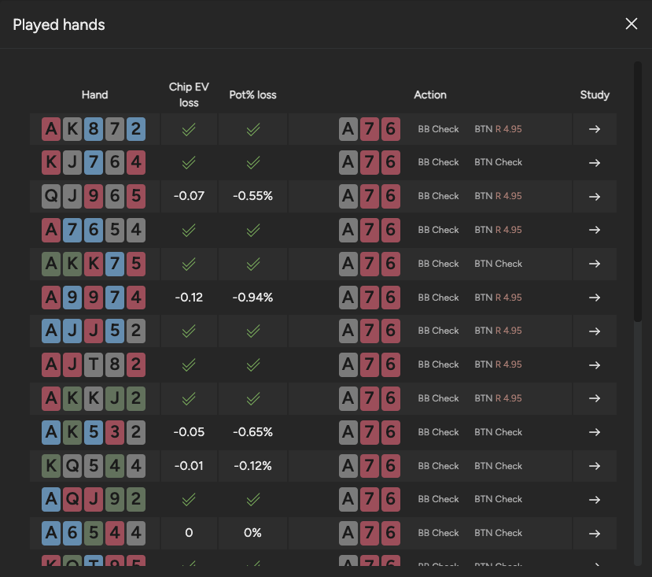Click study arrow for the AK532 hand
Screen dimensions: 652x577
coord(595,432)
